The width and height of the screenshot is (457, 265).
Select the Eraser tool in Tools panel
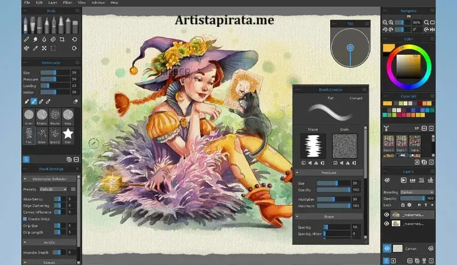click(x=53, y=39)
